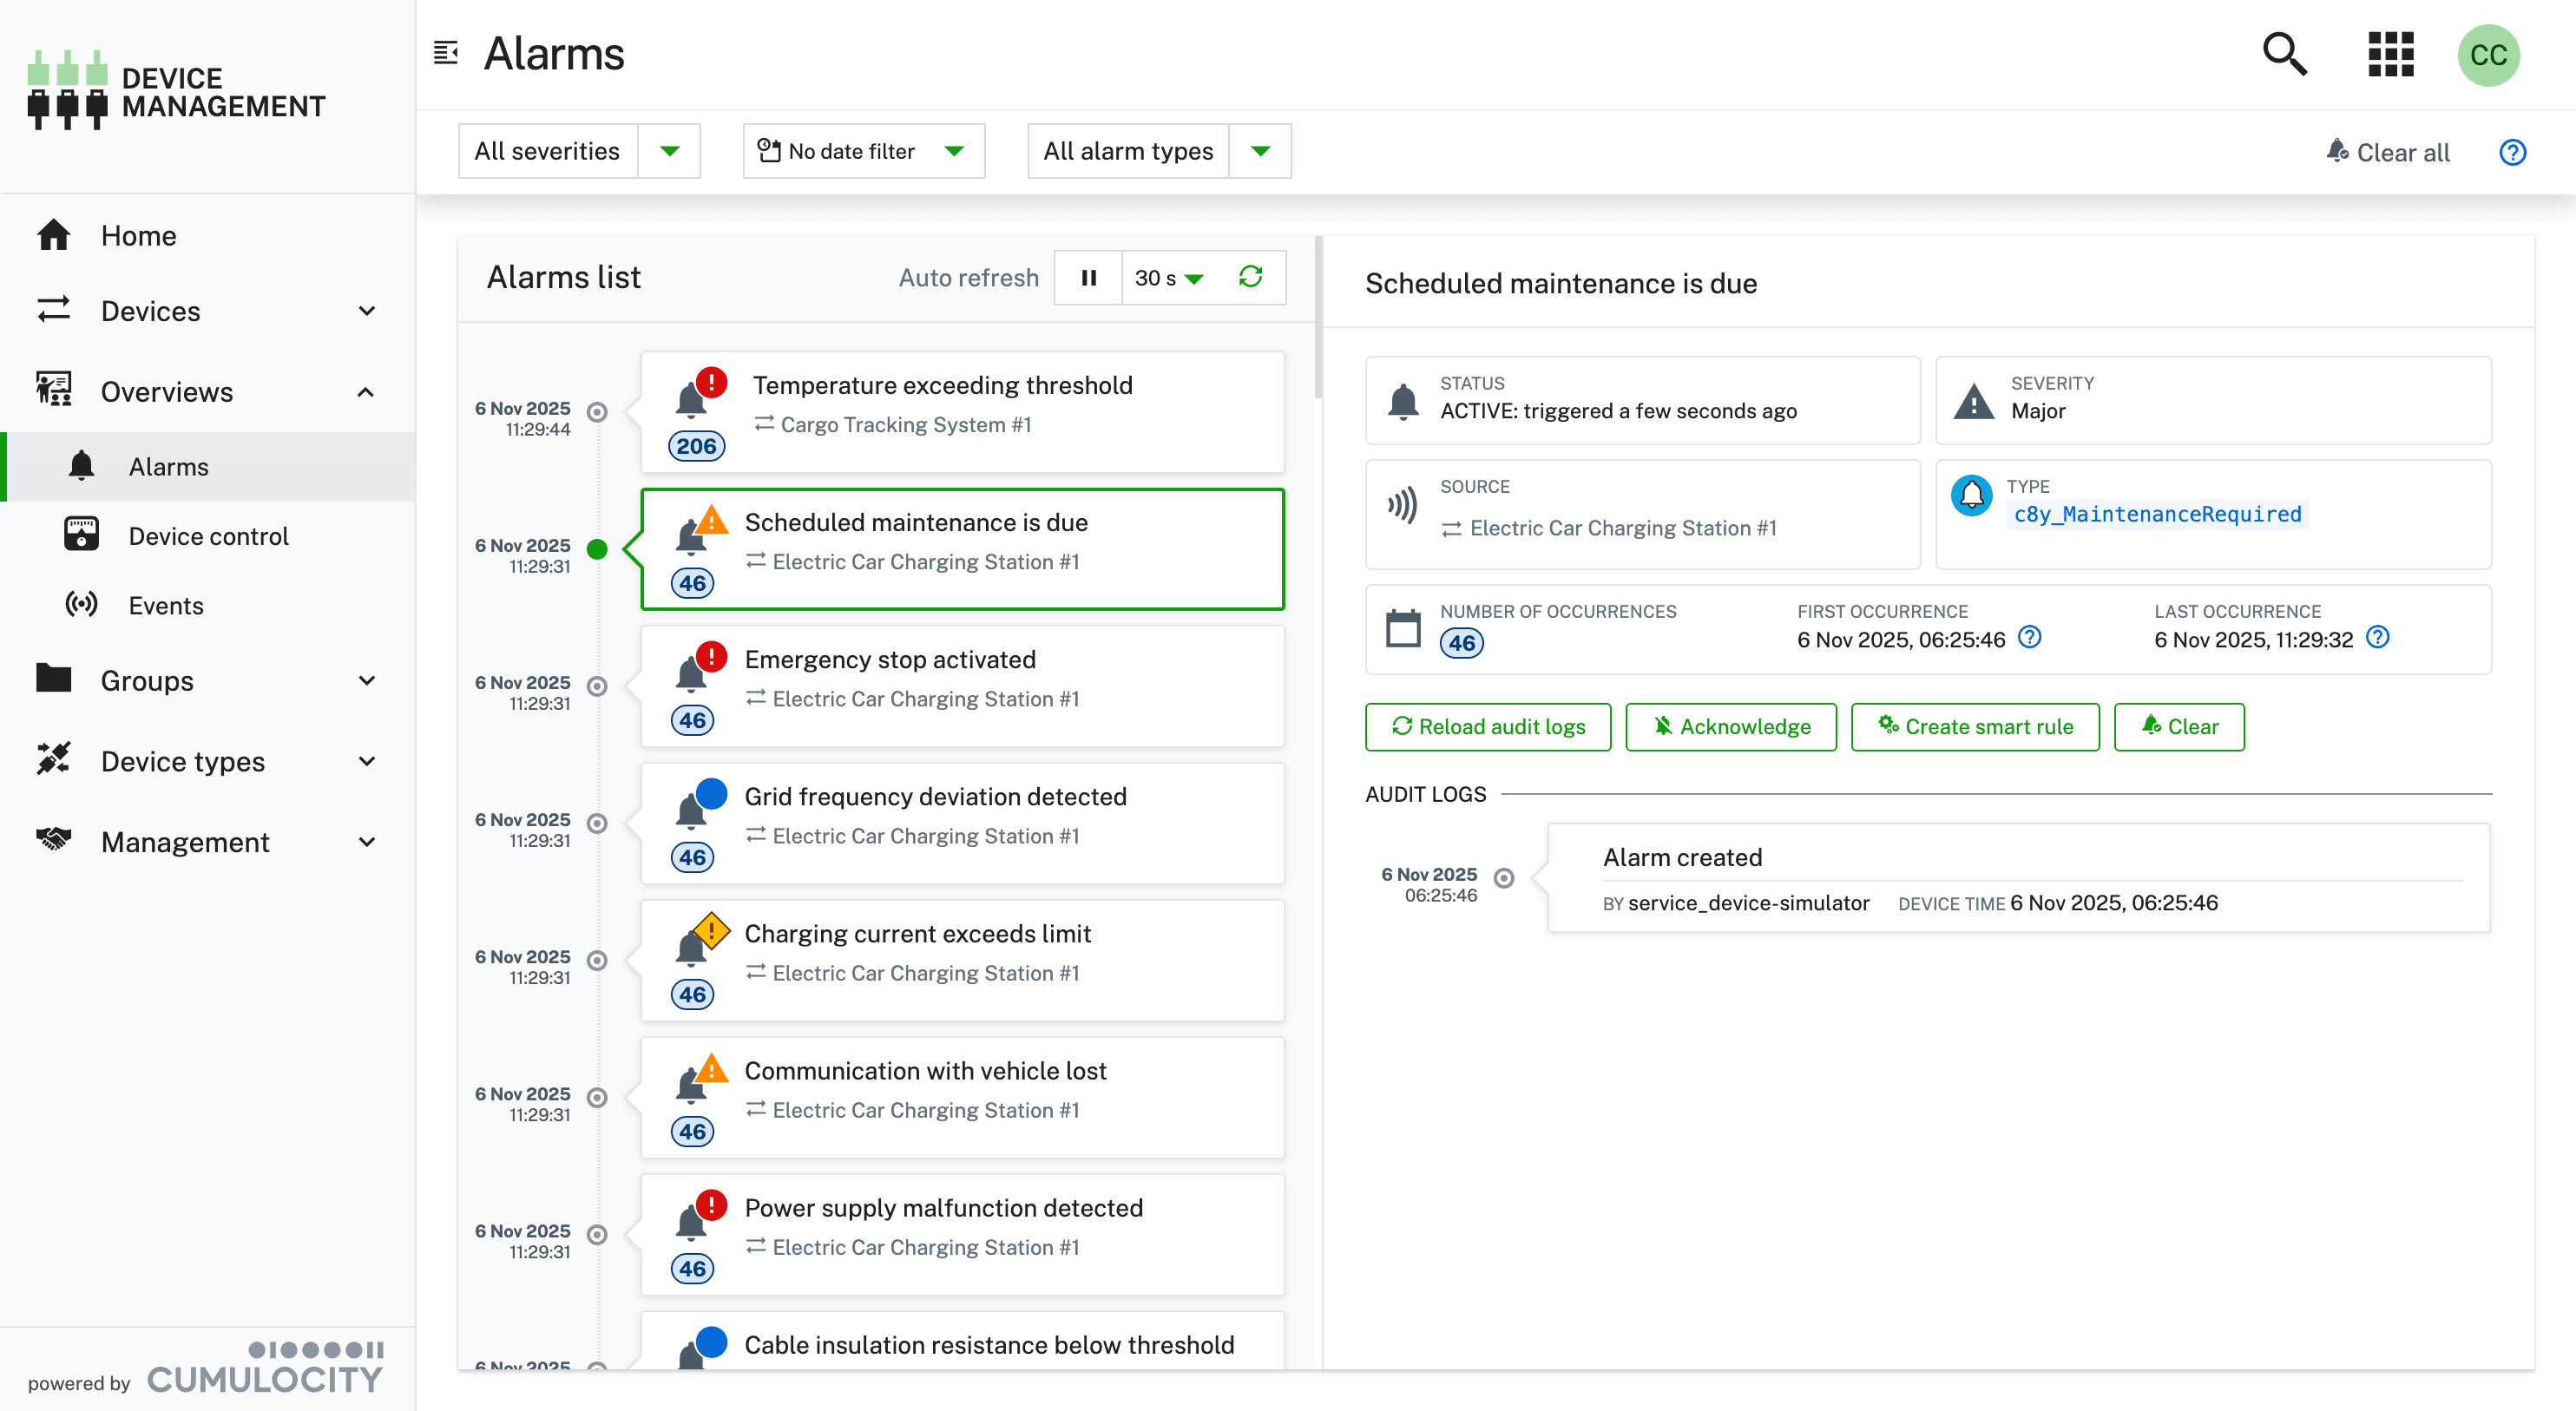Open Electric Car Charging Station #1 source link
This screenshot has width=2576, height=1411.
(x=1622, y=528)
